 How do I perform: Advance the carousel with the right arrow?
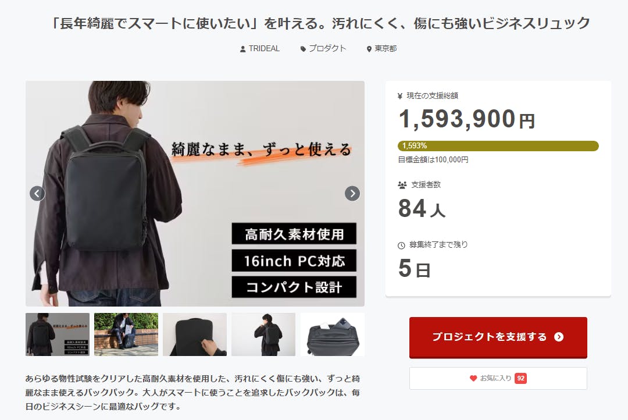coord(352,194)
